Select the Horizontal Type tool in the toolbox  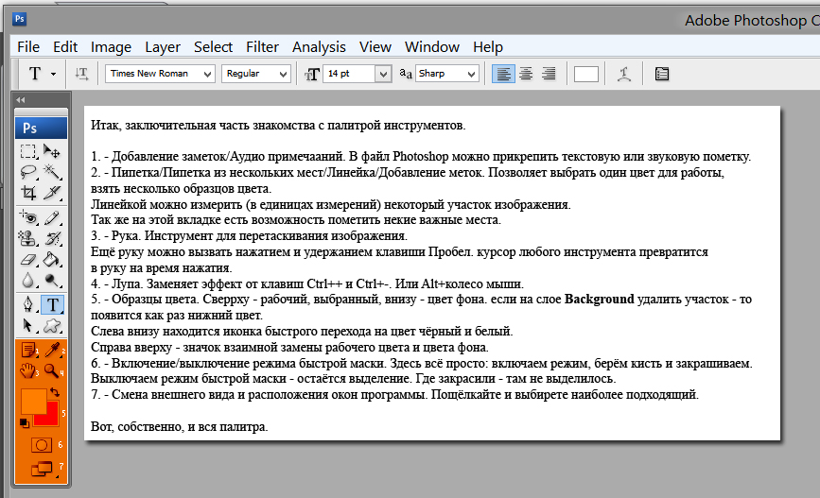tap(52, 304)
